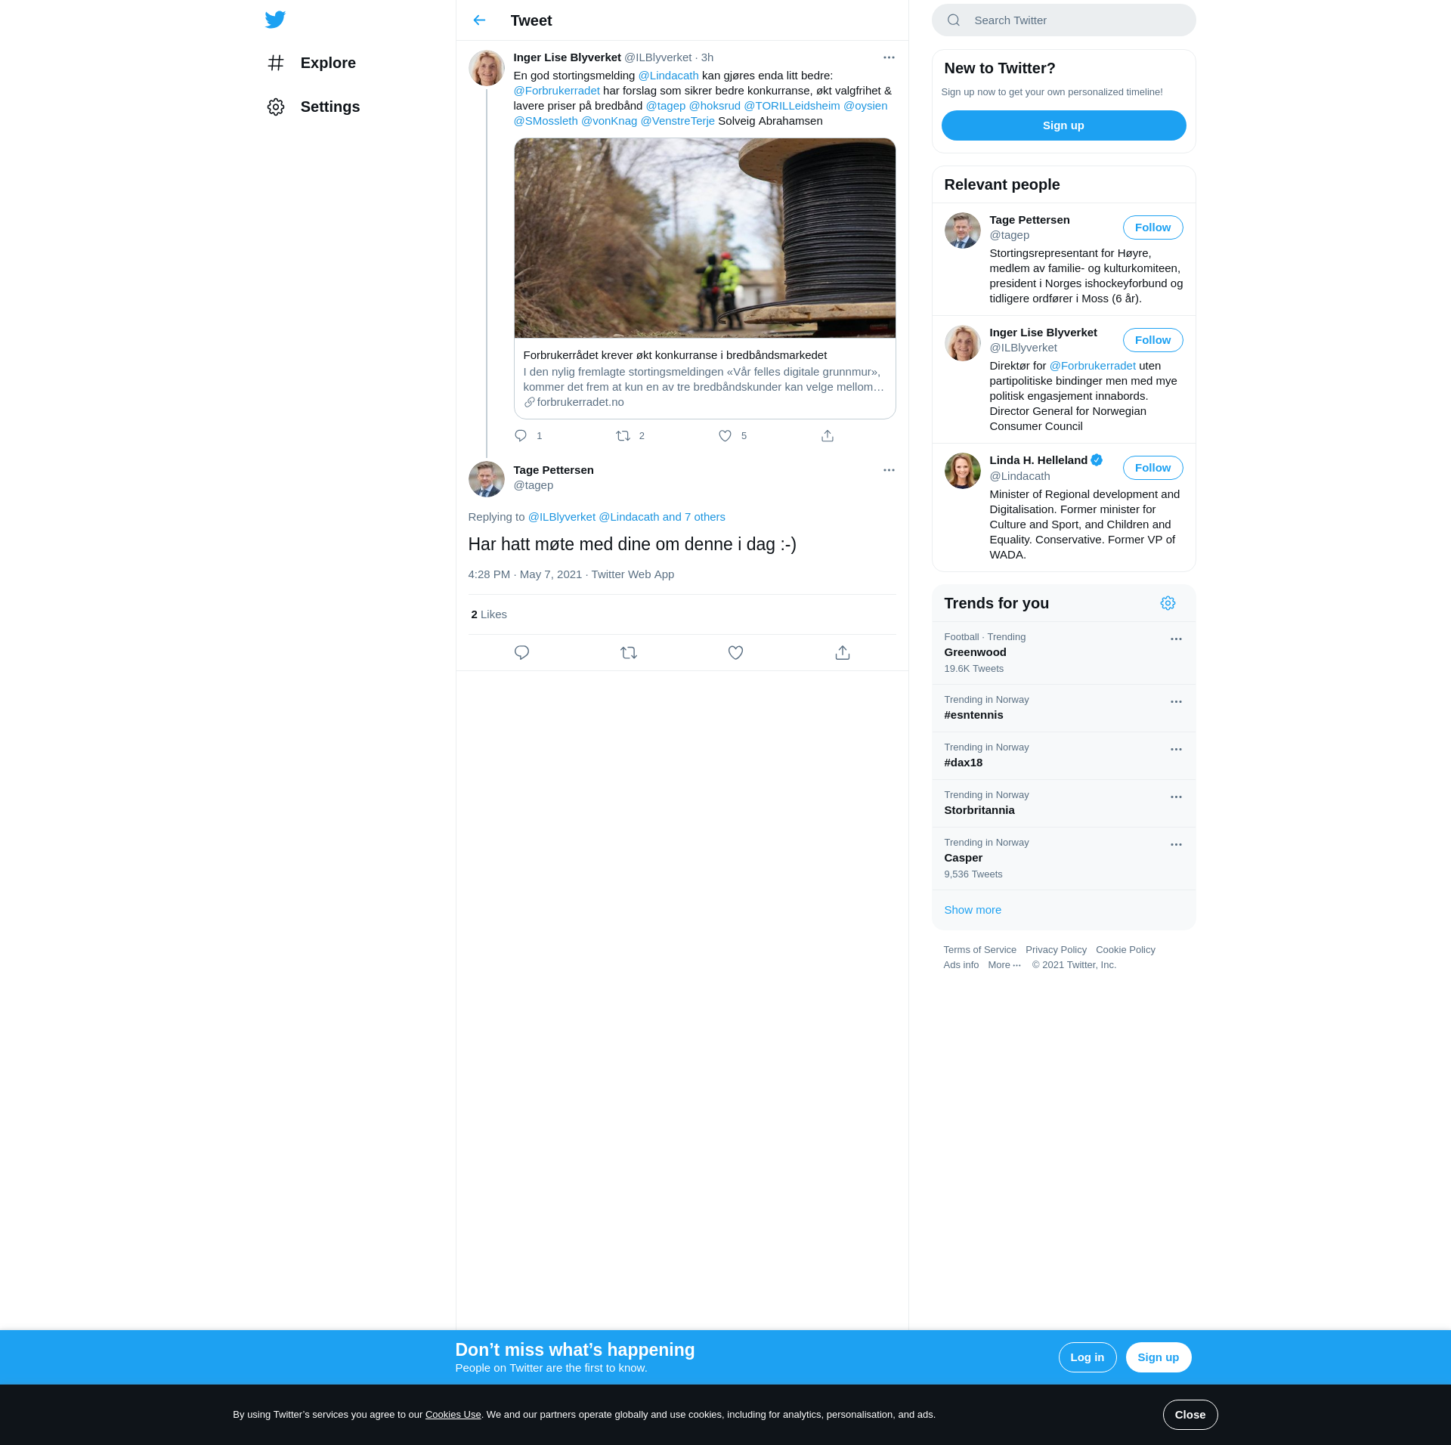Reply to Inger Lise Blyverket's tweet

pyautogui.click(x=521, y=435)
